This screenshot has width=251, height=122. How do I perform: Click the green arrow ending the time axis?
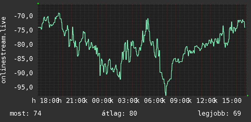pos(248,96)
